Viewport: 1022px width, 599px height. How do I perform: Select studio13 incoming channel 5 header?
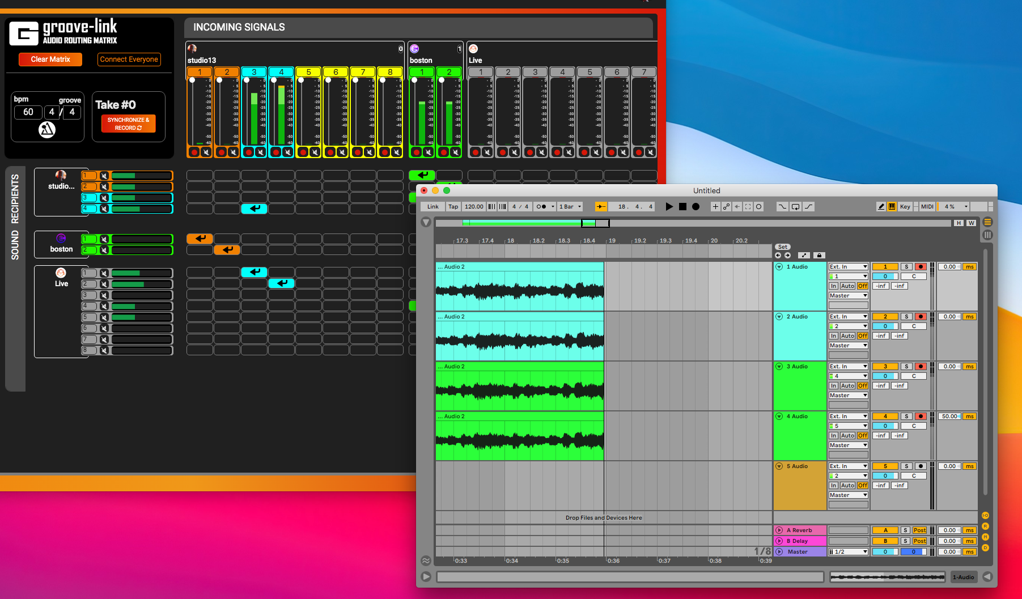pos(309,72)
